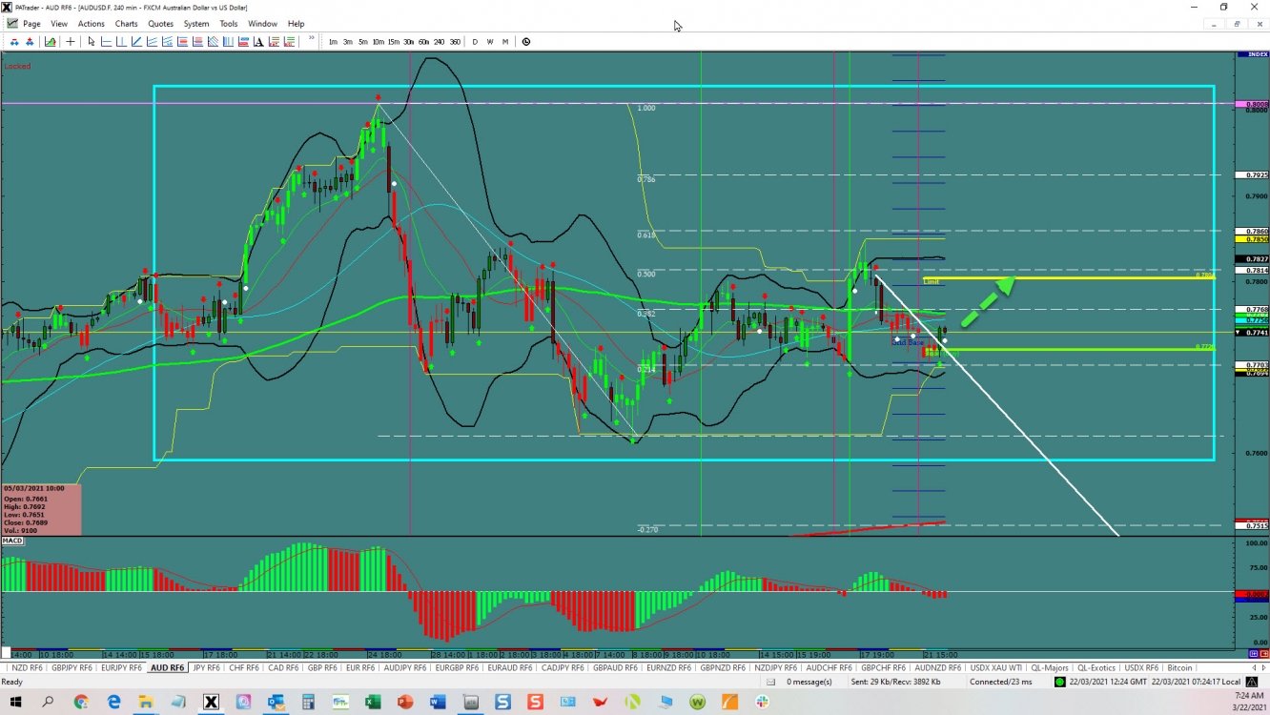
Task: Open Google Chrome from the taskbar
Action: tap(81, 703)
